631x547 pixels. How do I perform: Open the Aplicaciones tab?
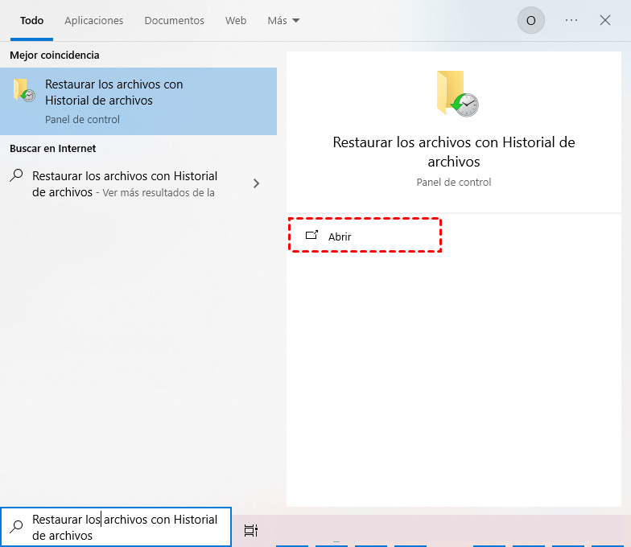[x=93, y=21]
